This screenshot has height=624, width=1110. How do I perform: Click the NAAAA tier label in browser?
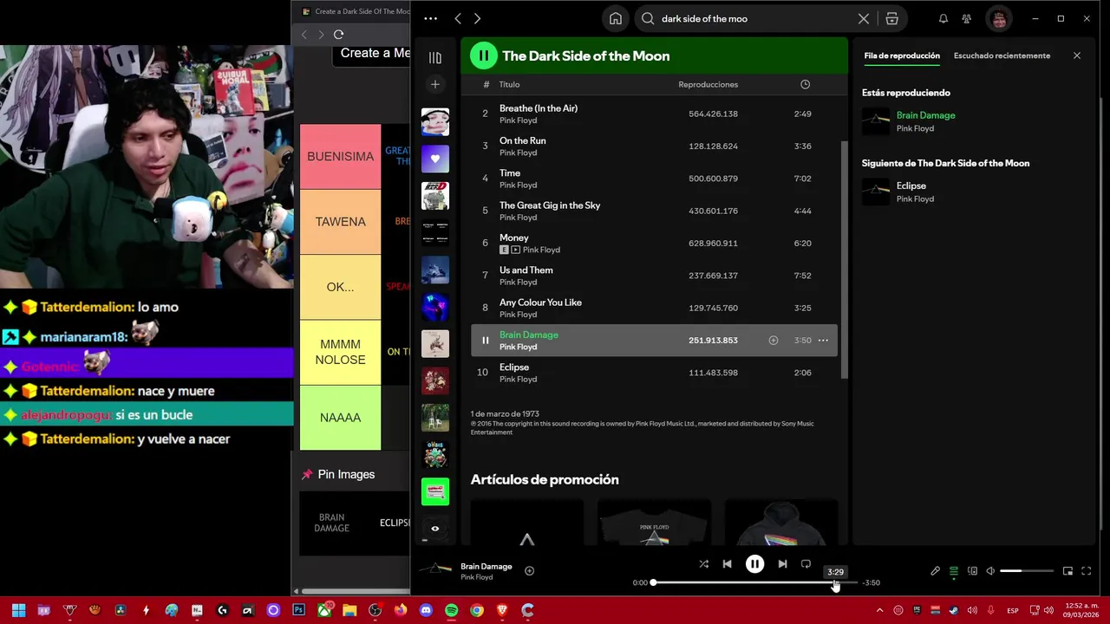(x=340, y=418)
